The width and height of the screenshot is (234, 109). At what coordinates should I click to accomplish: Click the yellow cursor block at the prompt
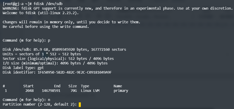pos(80,105)
